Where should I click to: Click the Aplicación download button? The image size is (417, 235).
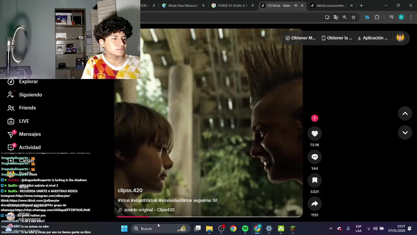pos(373,38)
